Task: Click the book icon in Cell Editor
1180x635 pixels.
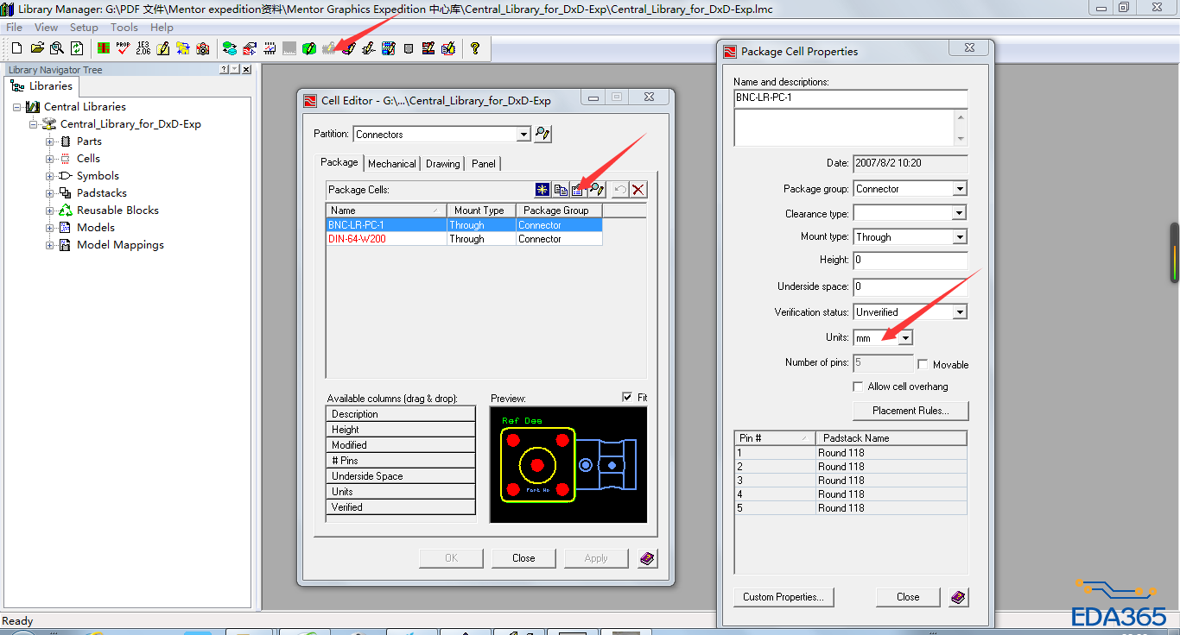Action: 647,558
